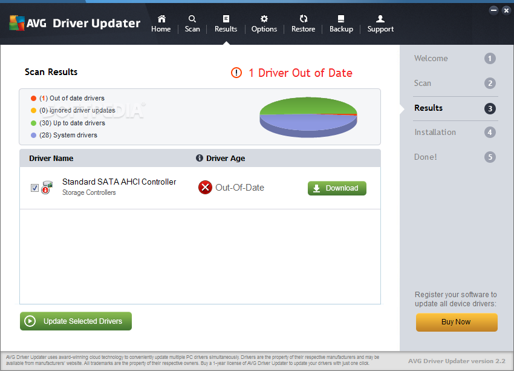This screenshot has height=371, width=514.
Task: Click the Backup drive icon
Action: [341, 19]
